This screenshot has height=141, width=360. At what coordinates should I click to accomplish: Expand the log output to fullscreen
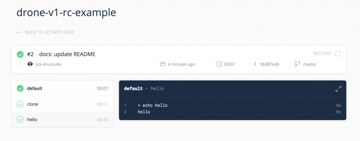pos(338,89)
